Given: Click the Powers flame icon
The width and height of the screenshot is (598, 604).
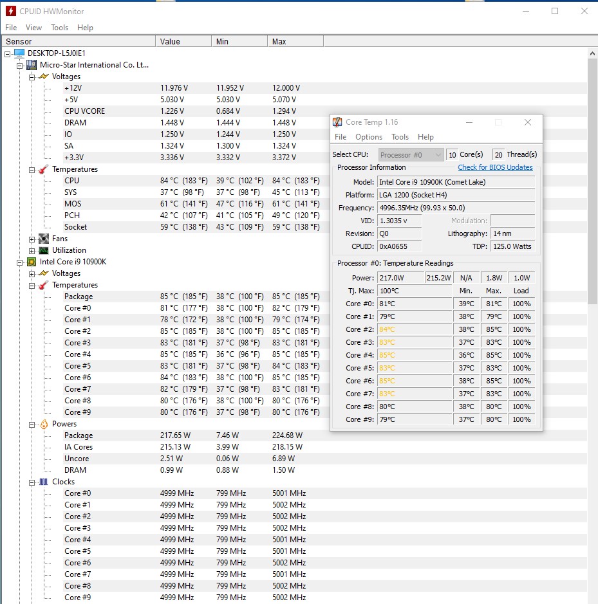Looking at the screenshot, I should pos(44,424).
